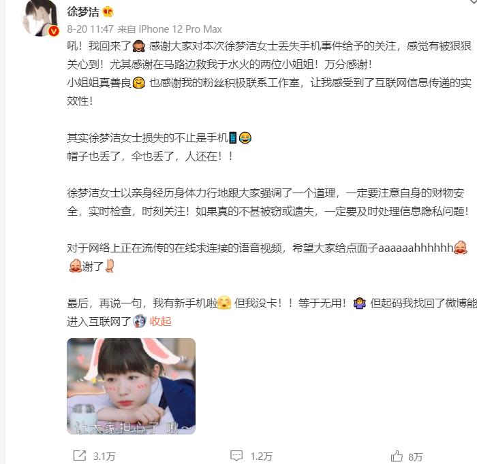The height and width of the screenshot is (464, 477).
Task: Click the 8万 like count
Action: [415, 457]
